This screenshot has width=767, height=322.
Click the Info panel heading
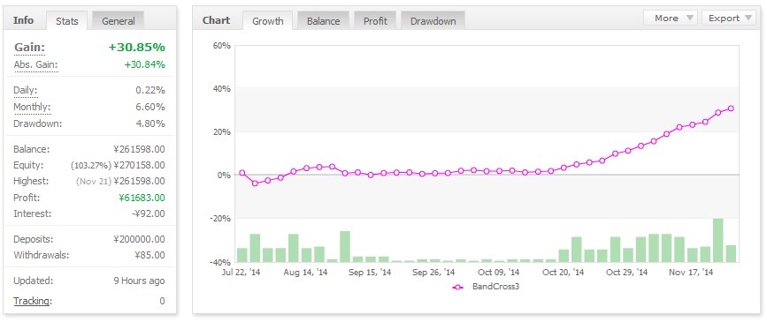click(24, 20)
